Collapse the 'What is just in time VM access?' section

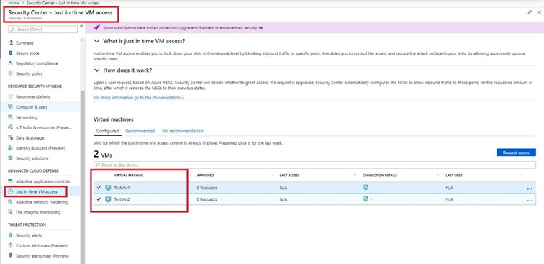click(x=97, y=41)
